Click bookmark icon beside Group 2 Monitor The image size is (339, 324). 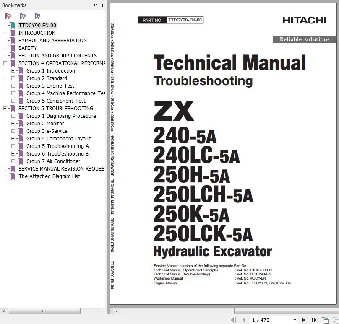(21, 124)
